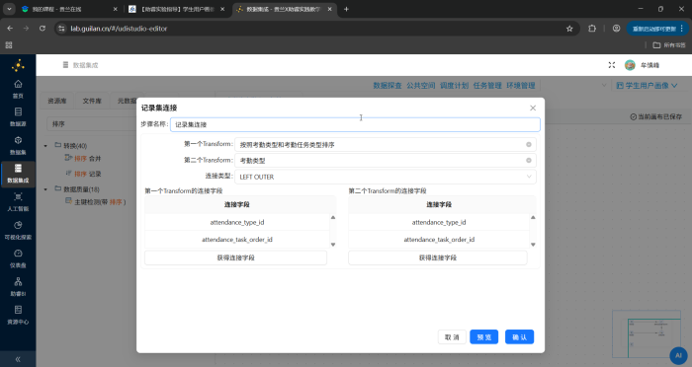Open the 人工智能 sidebar icon

point(18,197)
